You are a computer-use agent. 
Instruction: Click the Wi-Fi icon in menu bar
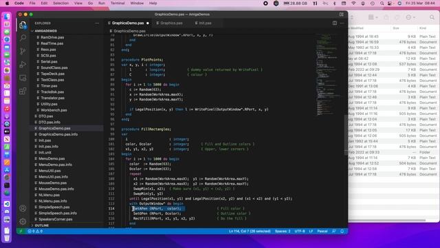[x=353, y=3]
